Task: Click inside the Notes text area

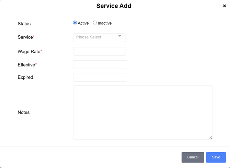Action: (x=143, y=112)
